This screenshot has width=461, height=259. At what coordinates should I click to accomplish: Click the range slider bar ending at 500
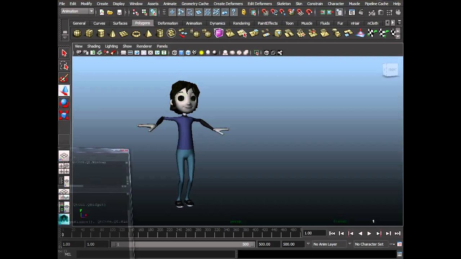tap(183, 244)
